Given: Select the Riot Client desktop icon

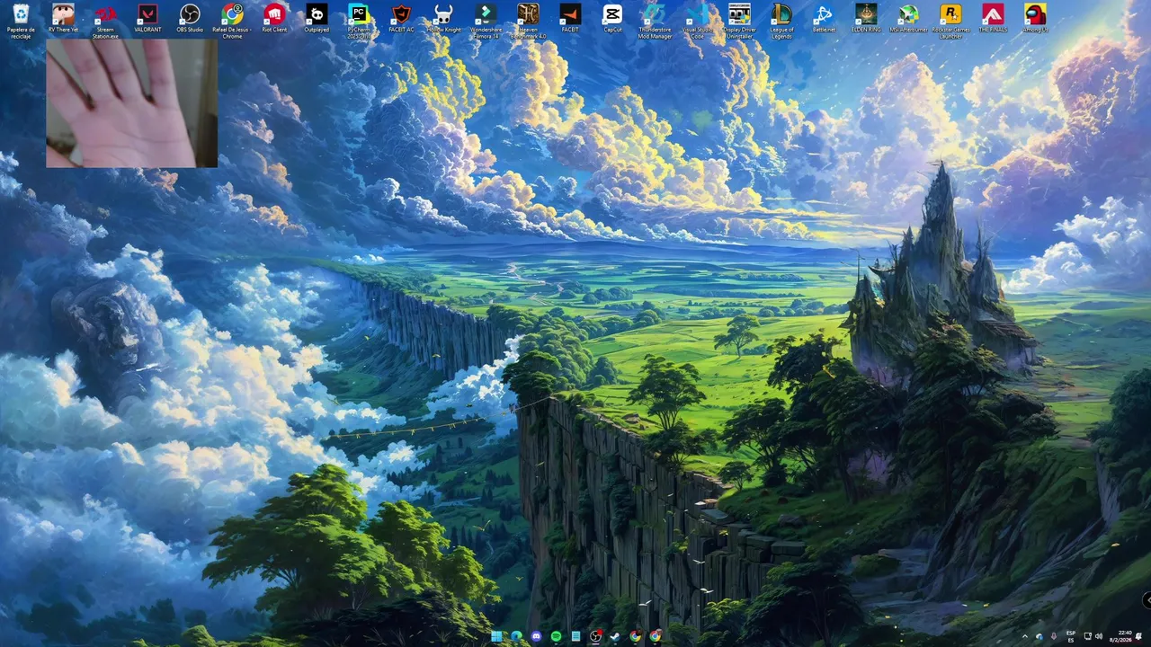Looking at the screenshot, I should point(274,17).
